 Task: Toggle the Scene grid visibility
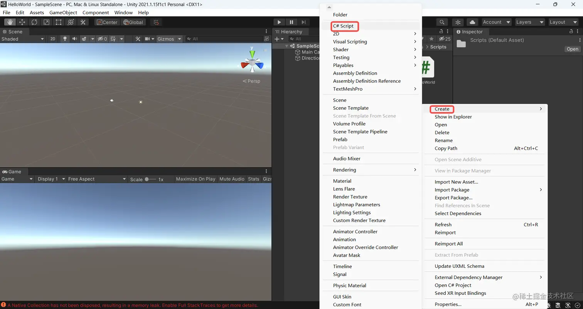coord(113,39)
